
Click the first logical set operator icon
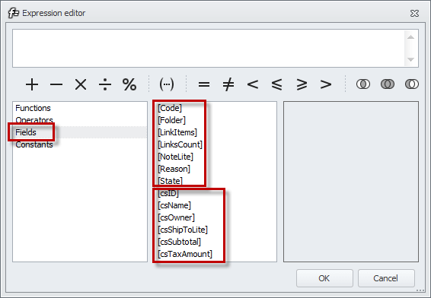(x=363, y=84)
